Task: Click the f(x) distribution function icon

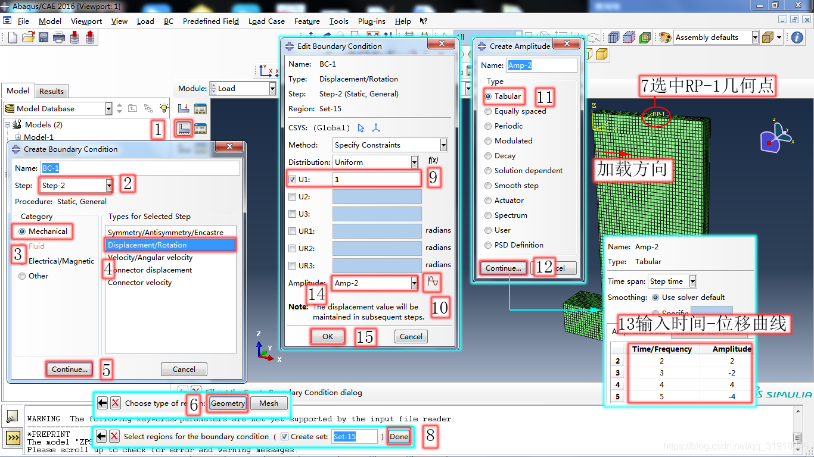Action: pos(433,161)
